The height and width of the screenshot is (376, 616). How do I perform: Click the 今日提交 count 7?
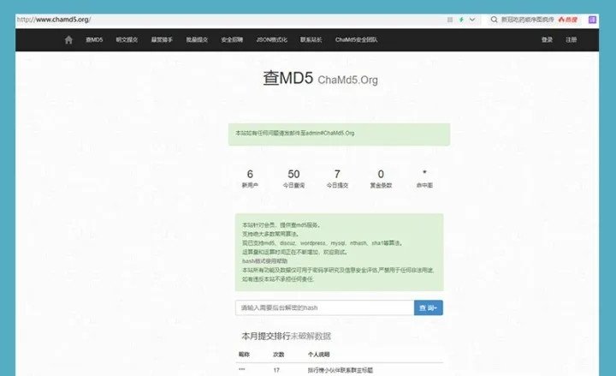pos(337,174)
